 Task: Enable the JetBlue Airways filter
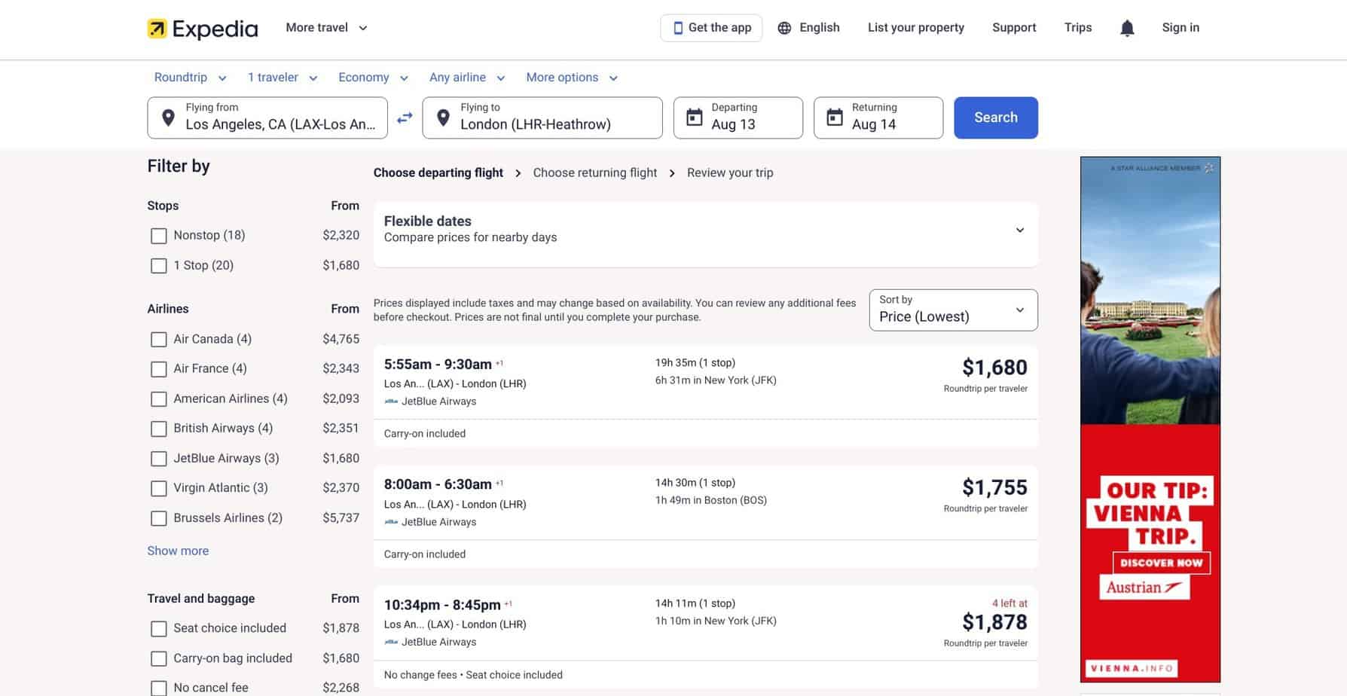click(x=158, y=459)
